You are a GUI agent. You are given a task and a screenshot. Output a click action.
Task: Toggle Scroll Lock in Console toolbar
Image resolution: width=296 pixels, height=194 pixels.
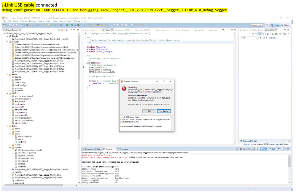pos(252,149)
